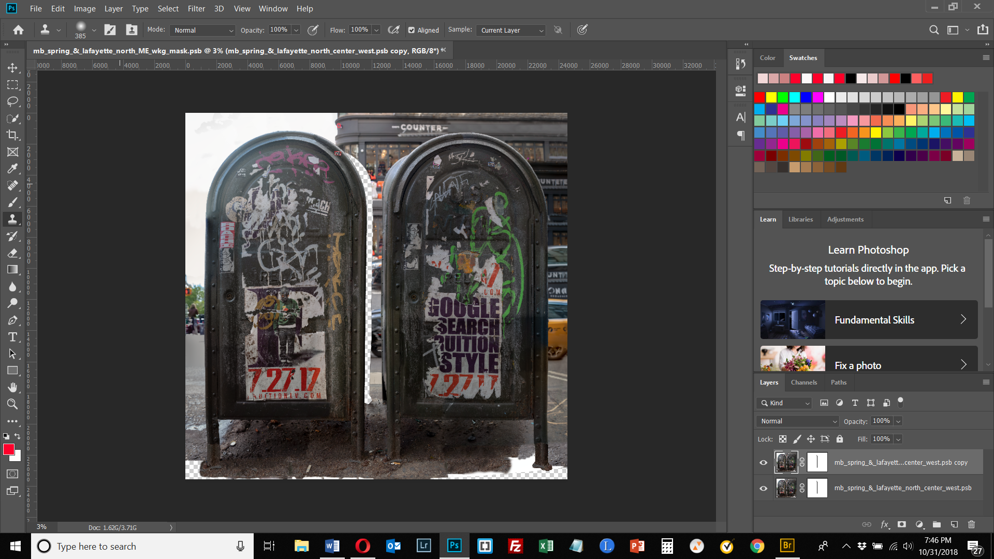This screenshot has width=994, height=559.
Task: Select the Hand tool
Action: click(12, 387)
